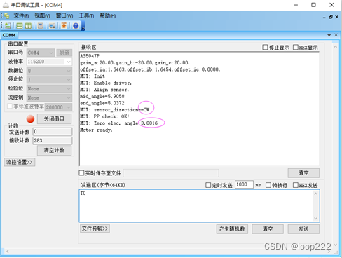Restore the inner MDI child window
Viewport: 342px width, 258px height.
tap(331, 17)
